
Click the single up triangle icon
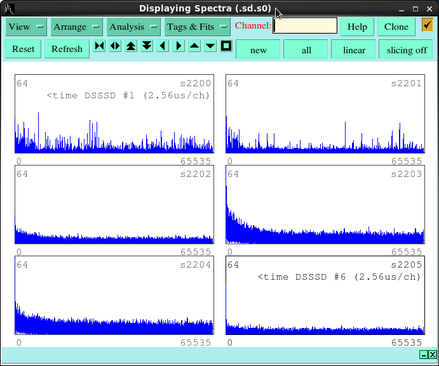(194, 46)
